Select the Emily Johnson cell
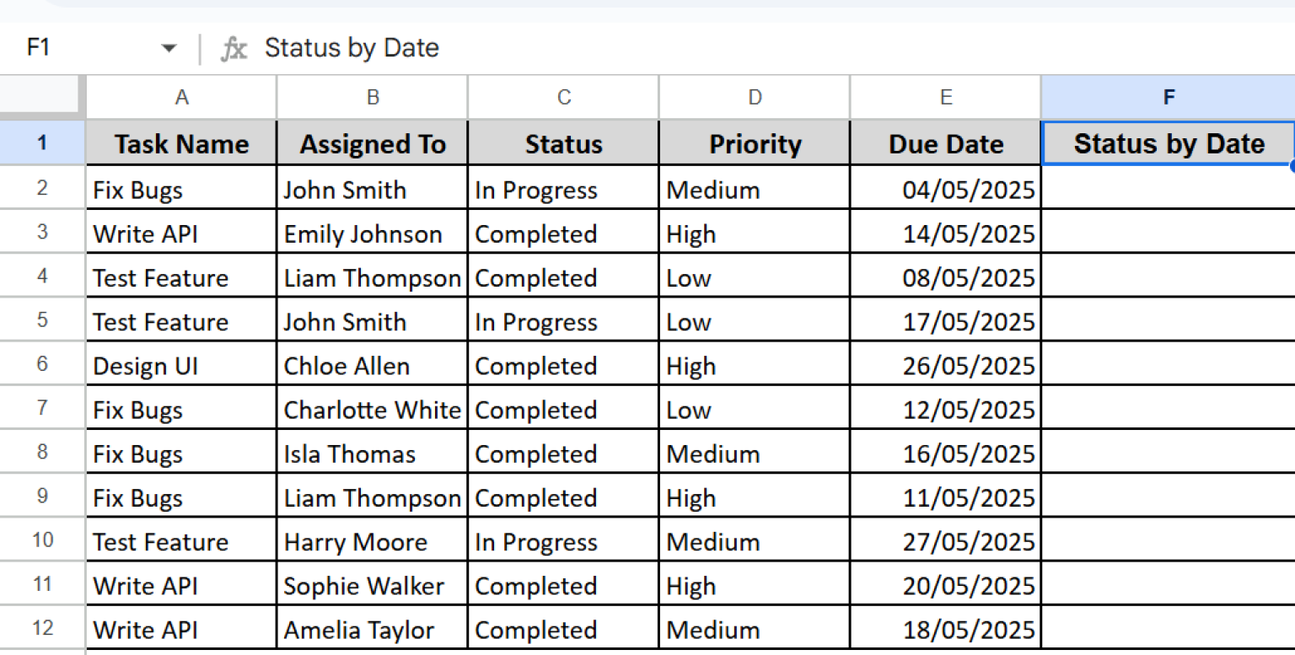Viewport: 1295px width, 655px height. [x=372, y=234]
